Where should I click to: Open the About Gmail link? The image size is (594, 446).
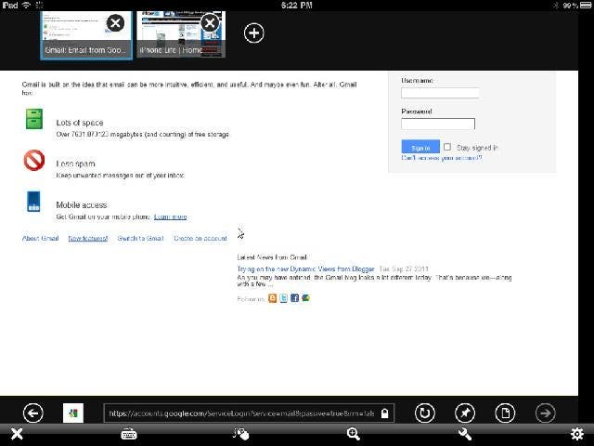coord(41,238)
